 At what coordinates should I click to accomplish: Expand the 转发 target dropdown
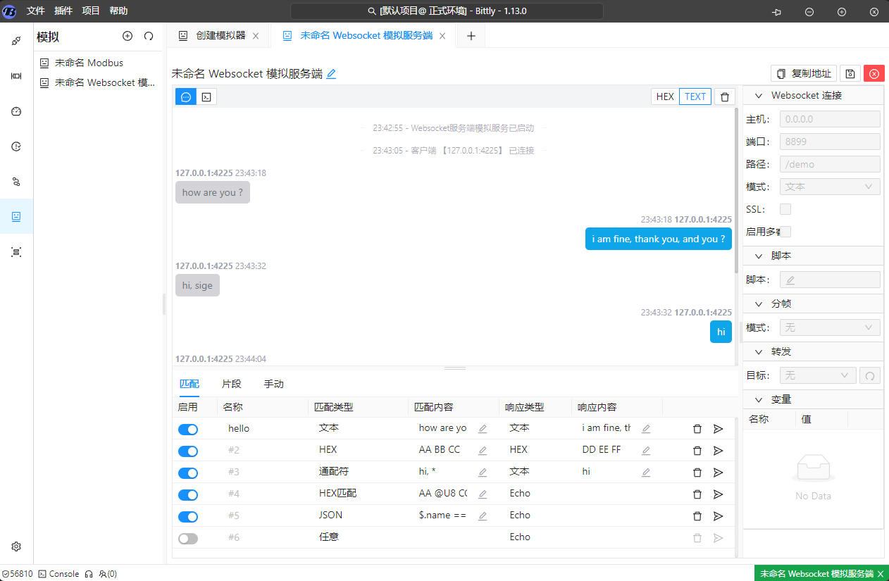[x=818, y=375]
